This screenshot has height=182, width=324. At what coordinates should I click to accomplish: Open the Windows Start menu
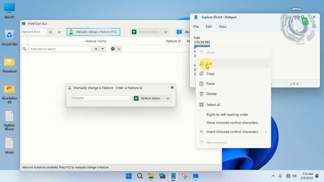click(129, 176)
